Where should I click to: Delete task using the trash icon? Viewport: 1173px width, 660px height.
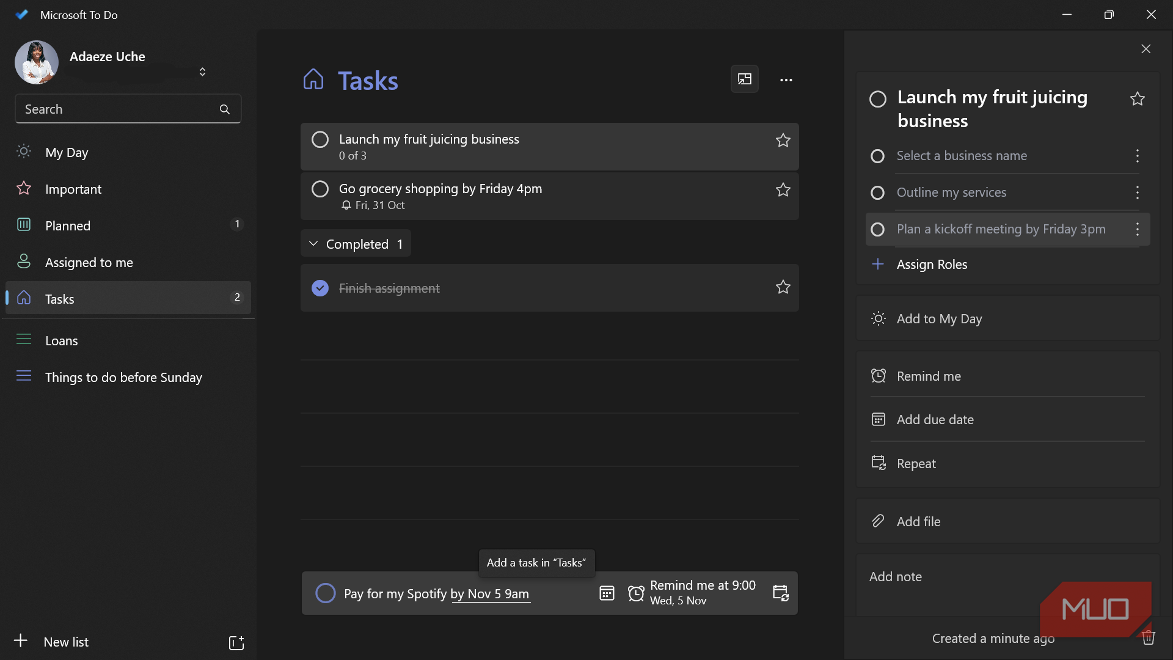point(1148,638)
